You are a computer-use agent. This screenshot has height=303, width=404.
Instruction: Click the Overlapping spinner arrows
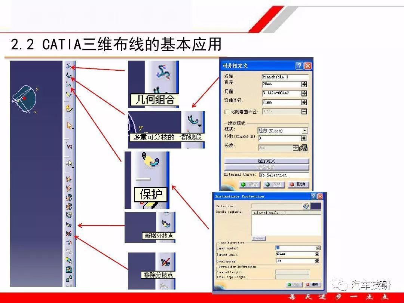317,261
